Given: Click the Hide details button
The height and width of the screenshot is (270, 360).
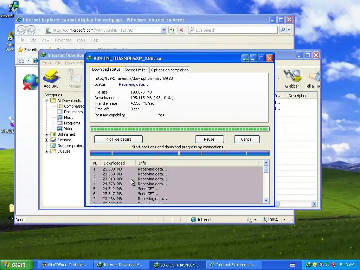Looking at the screenshot, I should click(118, 139).
